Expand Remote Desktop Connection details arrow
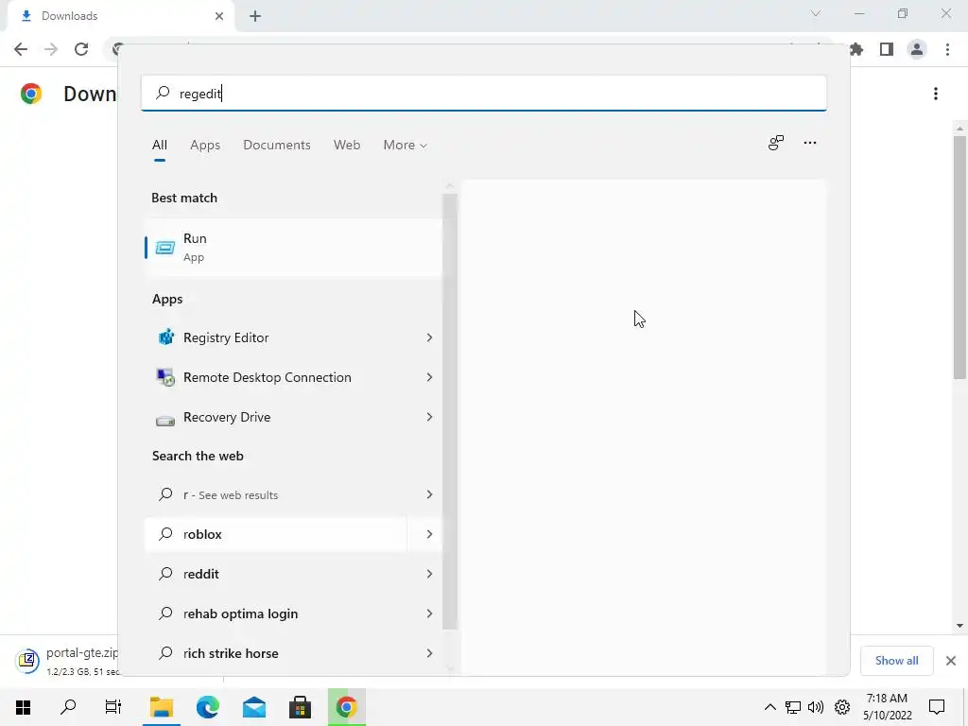The height and width of the screenshot is (726, 968). click(429, 377)
